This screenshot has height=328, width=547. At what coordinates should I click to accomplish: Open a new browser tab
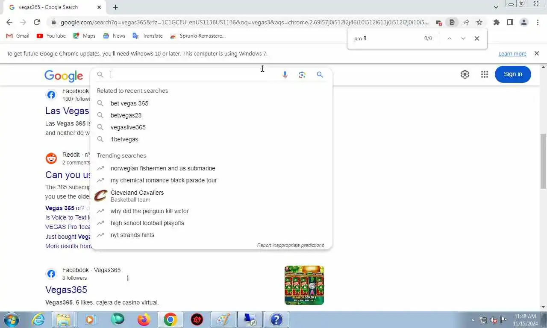click(x=115, y=7)
